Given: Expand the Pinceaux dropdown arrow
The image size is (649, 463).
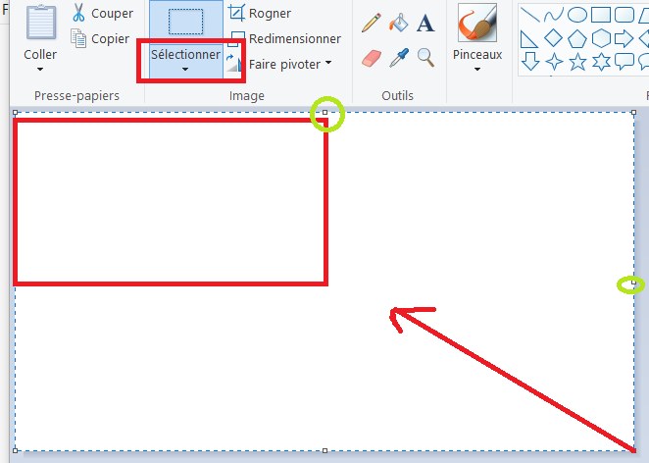Looking at the screenshot, I should tap(477, 69).
